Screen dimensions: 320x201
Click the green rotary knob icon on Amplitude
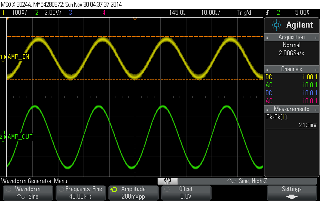(114, 189)
